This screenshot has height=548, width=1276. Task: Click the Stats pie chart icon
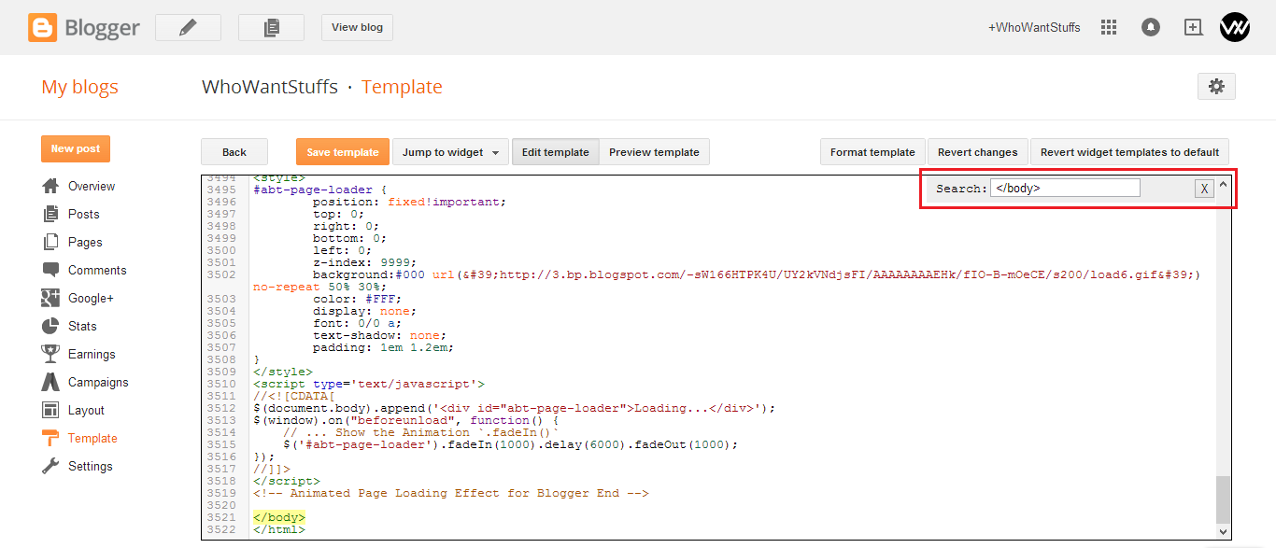[50, 326]
